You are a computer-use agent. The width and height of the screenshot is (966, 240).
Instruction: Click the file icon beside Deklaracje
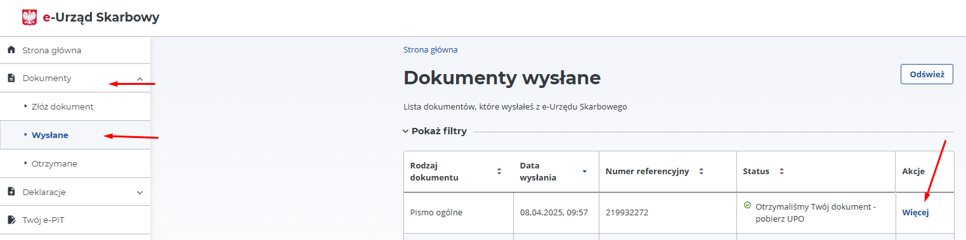[x=11, y=192]
